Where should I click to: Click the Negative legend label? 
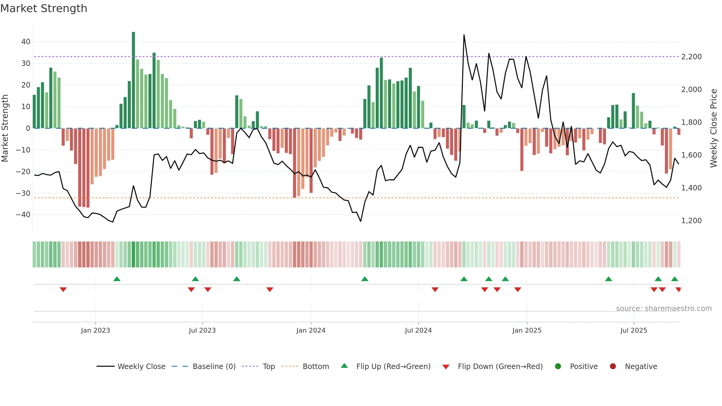tap(641, 366)
